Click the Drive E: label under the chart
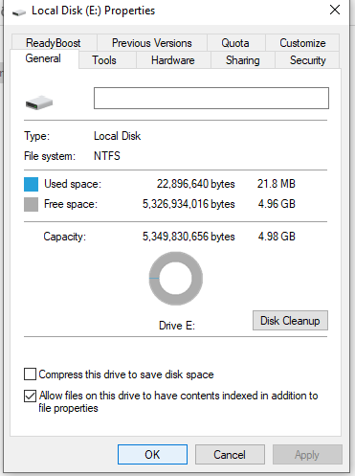Image resolution: width=355 pixels, height=476 pixels. pyautogui.click(x=177, y=326)
